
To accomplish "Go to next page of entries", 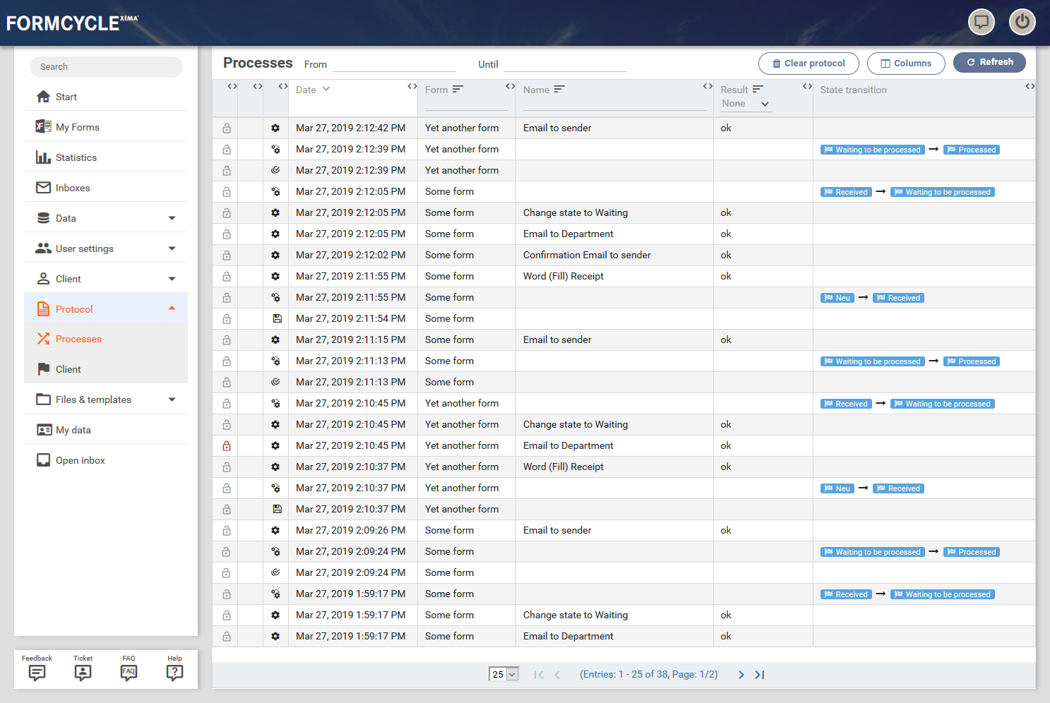I will click(741, 675).
